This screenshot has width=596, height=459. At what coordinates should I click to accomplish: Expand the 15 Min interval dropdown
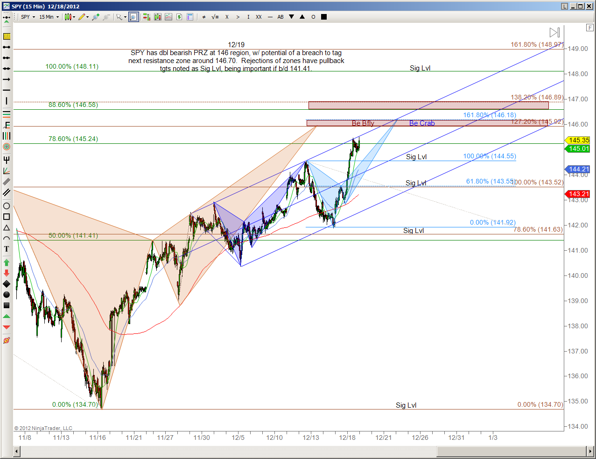(x=49, y=17)
